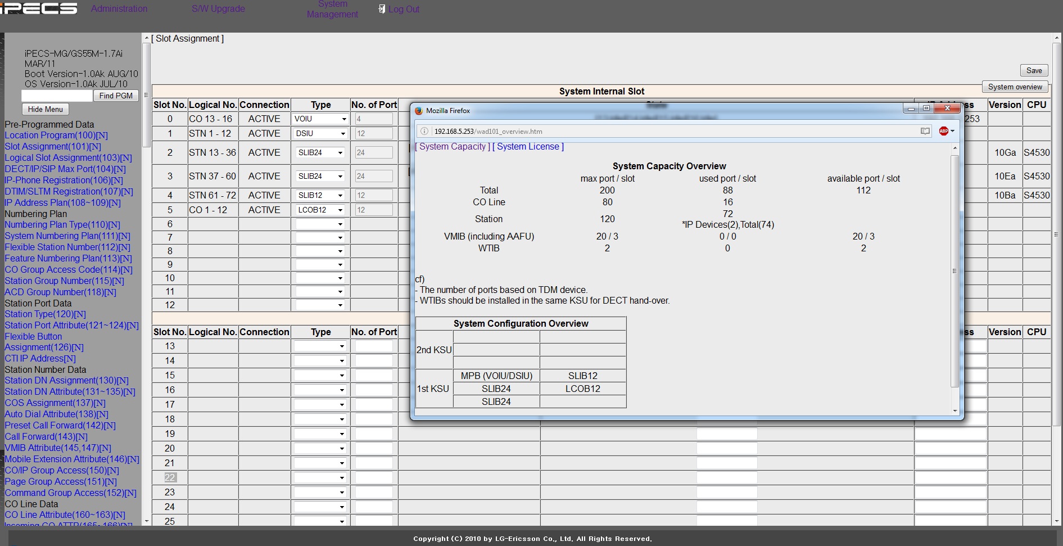Open the Type dropdown for slot 0 (VOIU)

coord(320,119)
